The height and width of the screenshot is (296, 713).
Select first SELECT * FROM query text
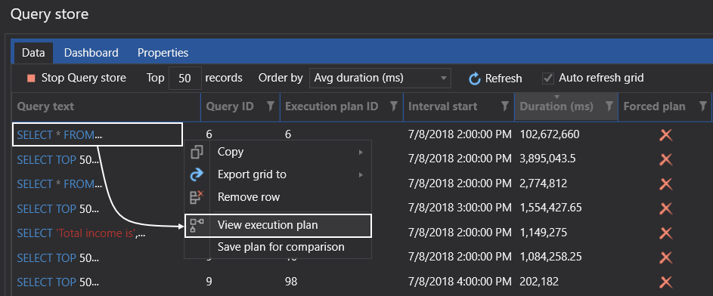[x=60, y=135]
